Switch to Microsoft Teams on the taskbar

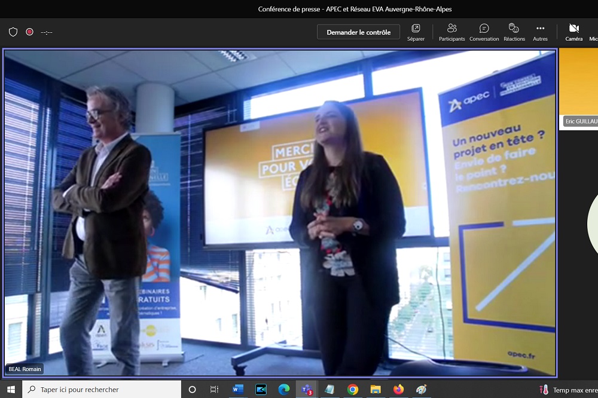[307, 389]
